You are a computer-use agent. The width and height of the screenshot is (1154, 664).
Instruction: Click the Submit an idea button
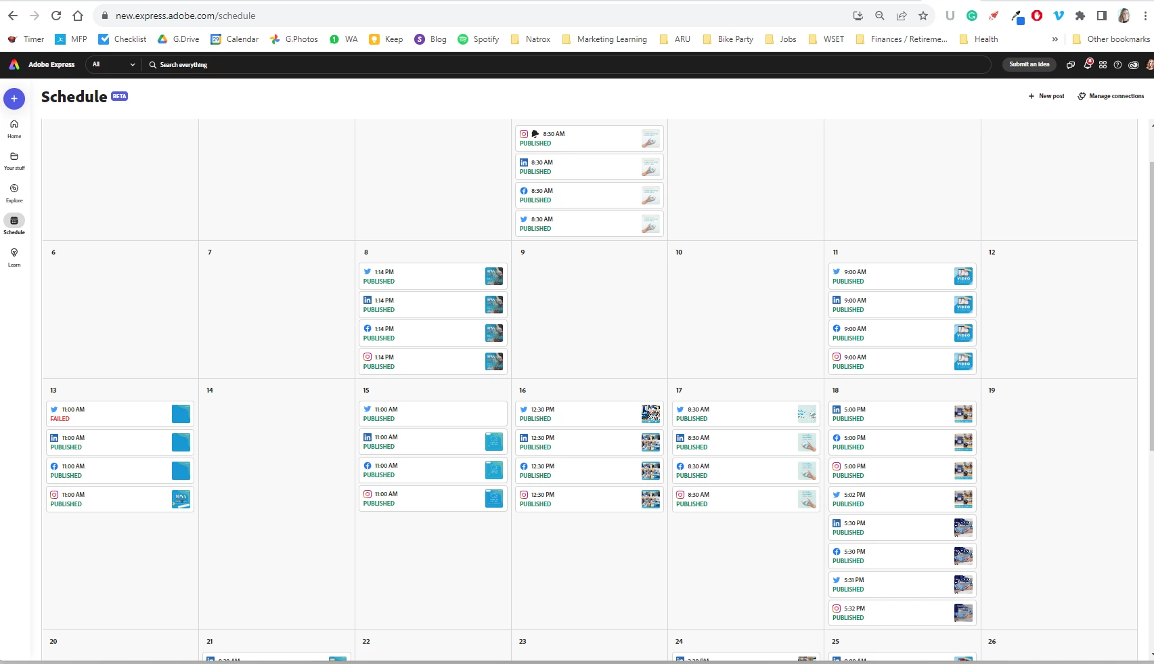point(1029,64)
